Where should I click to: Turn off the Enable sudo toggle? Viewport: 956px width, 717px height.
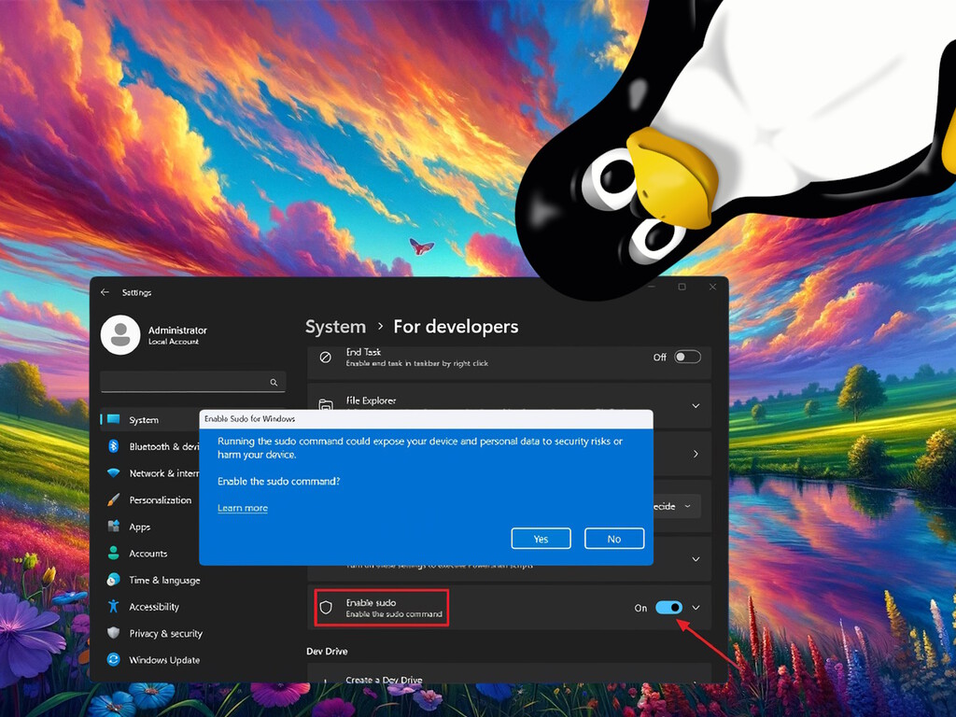click(x=668, y=608)
